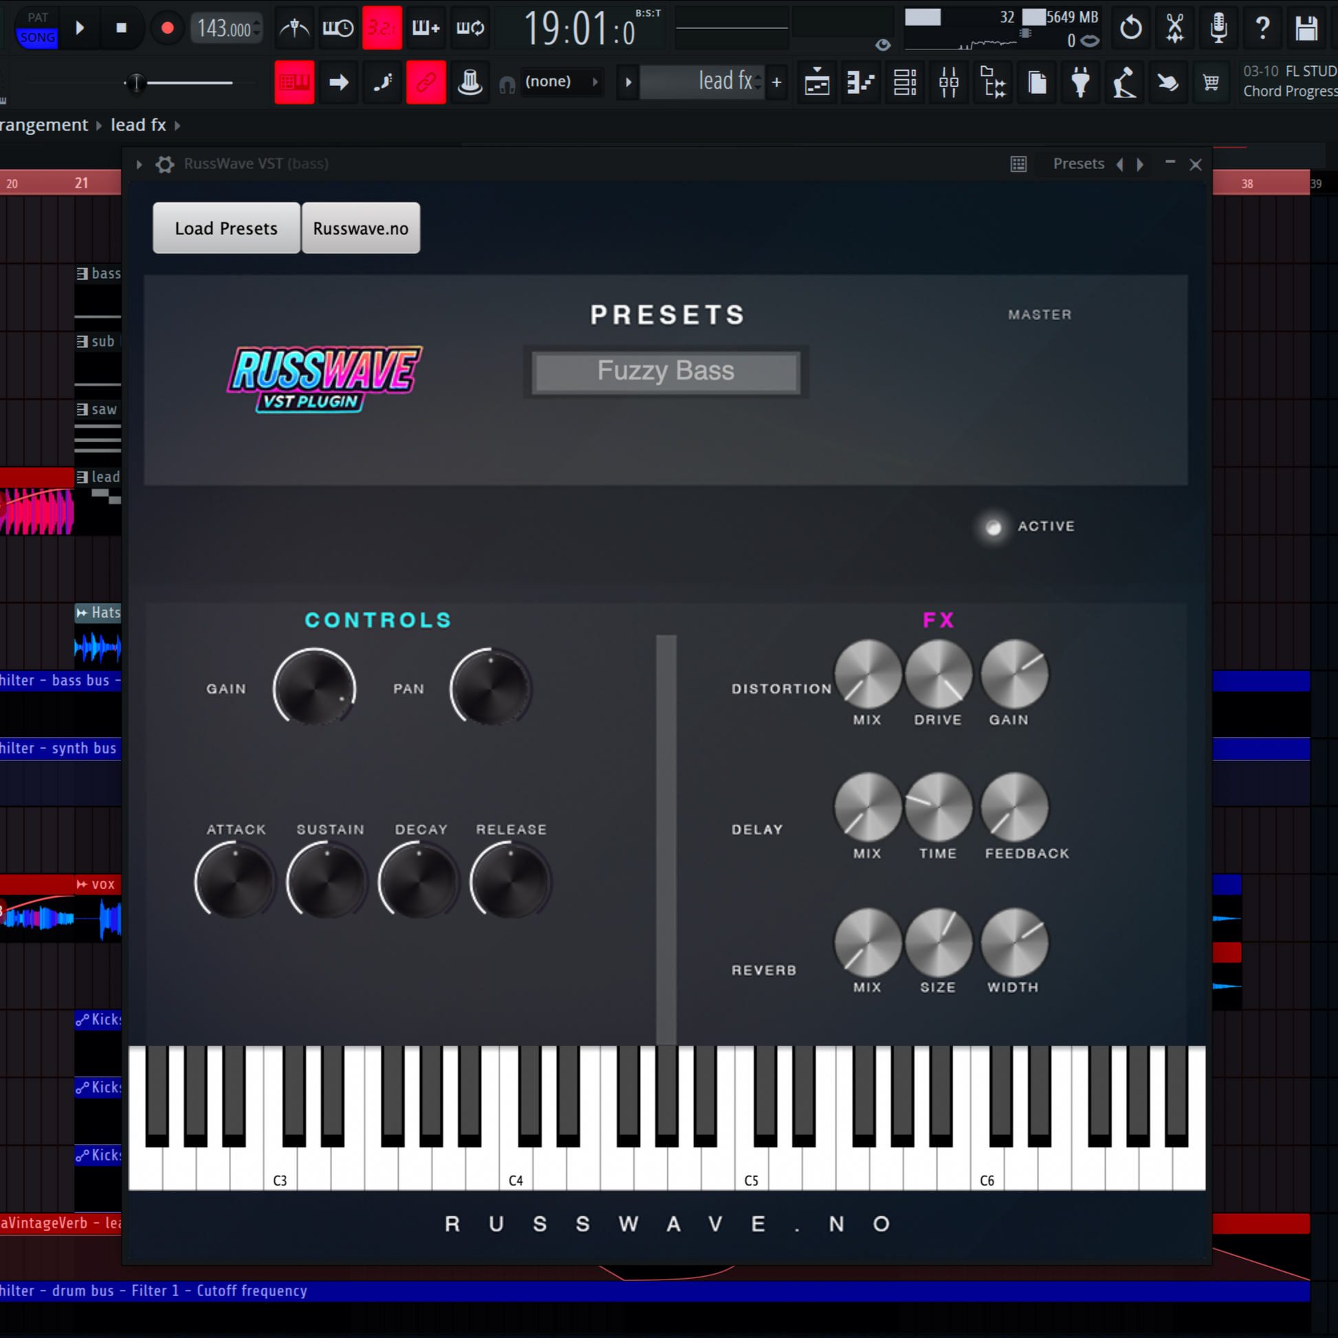Select next preset arrow
Image resolution: width=1338 pixels, height=1338 pixels.
coord(1140,164)
